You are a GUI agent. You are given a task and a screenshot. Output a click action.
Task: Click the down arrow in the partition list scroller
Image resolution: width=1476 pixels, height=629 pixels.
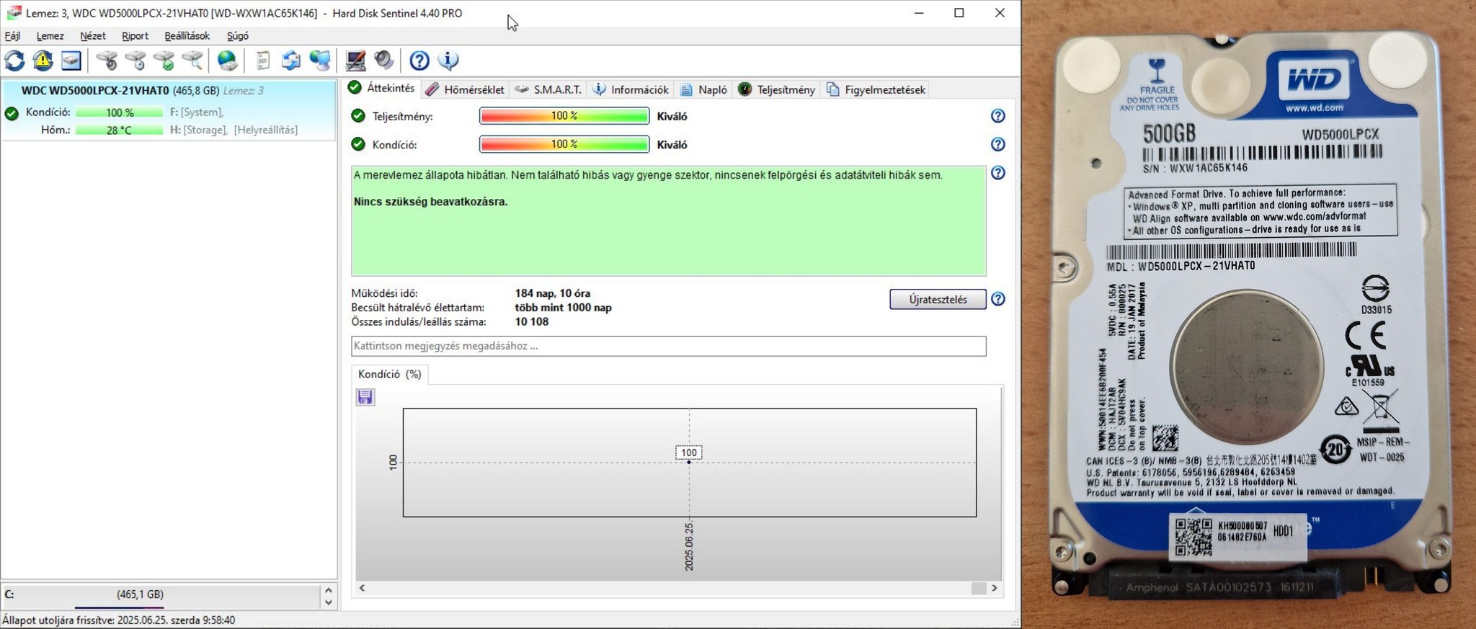[x=329, y=602]
